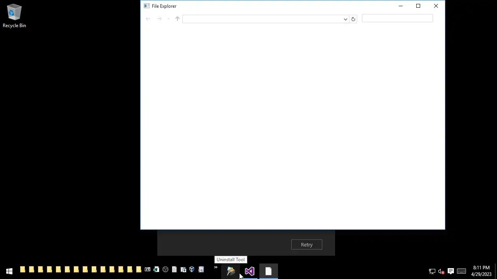Image resolution: width=497 pixels, height=279 pixels.
Task: Click the File Explorer search box
Action: click(x=397, y=18)
